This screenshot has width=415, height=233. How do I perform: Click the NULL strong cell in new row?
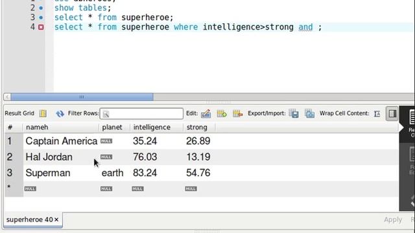pos(191,188)
